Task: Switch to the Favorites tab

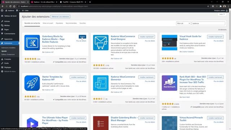Action: (83, 23)
